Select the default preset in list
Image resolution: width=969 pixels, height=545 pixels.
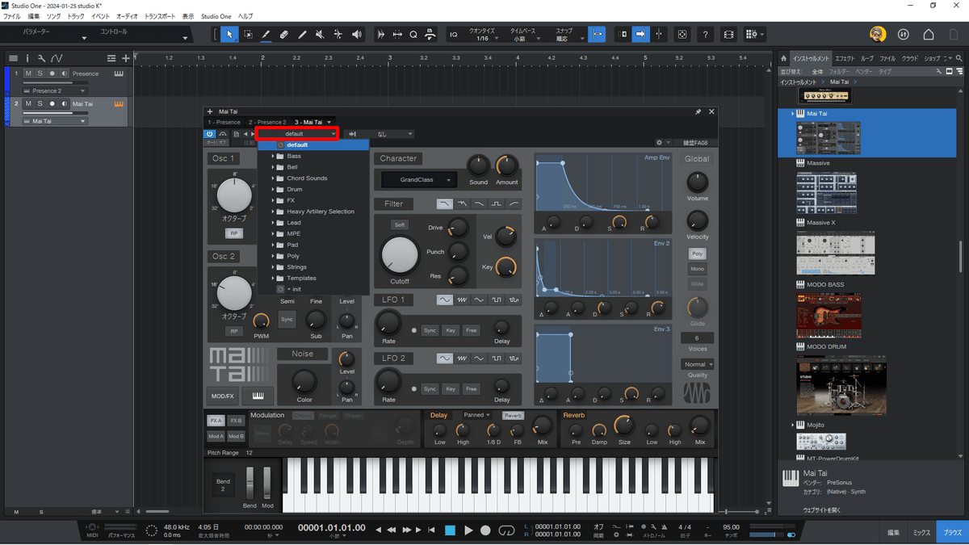pyautogui.click(x=313, y=145)
